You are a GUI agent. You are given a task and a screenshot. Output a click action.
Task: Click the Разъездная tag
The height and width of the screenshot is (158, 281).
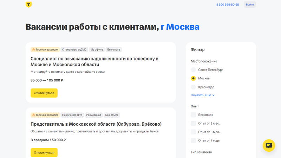click(93, 115)
